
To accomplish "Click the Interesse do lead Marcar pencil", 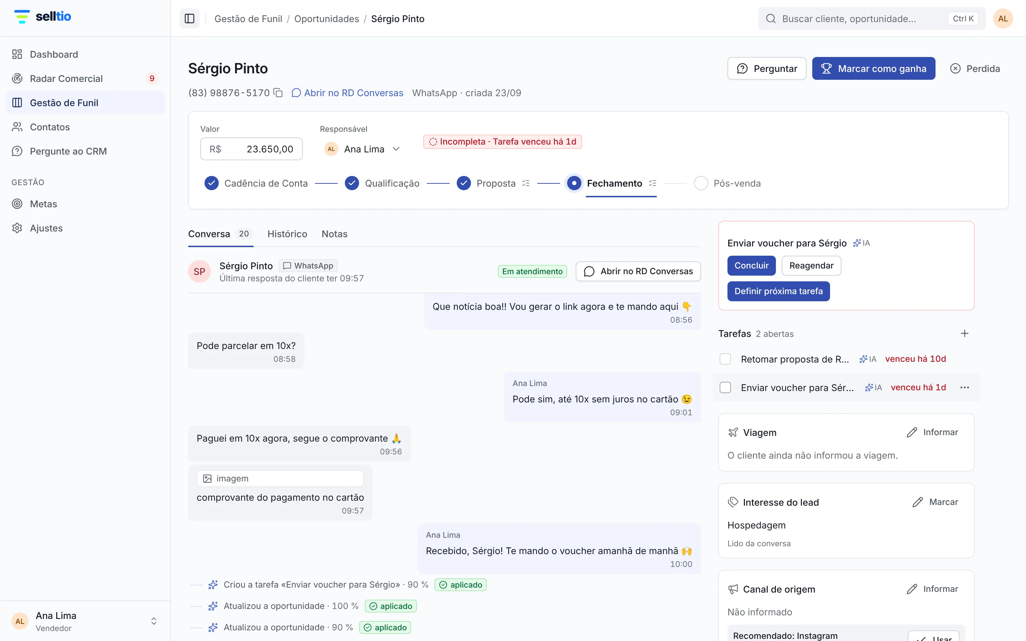I will 935,502.
